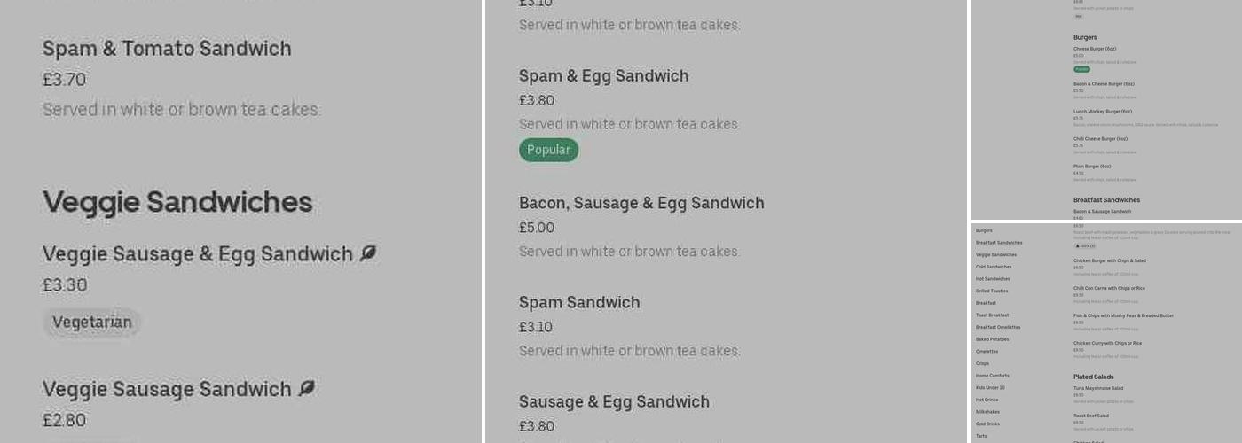
Task: Select Breakfast Omelettes in the sidebar
Action: click(997, 327)
